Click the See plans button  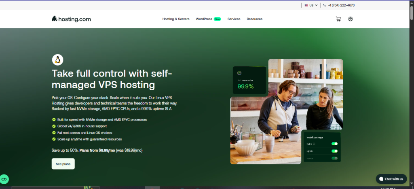coord(63,164)
